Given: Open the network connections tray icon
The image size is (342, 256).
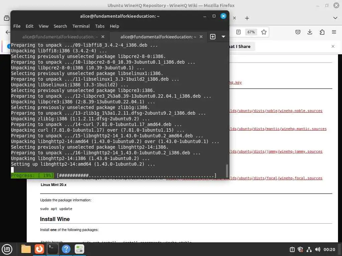Looking at the screenshot, I should point(309,249).
